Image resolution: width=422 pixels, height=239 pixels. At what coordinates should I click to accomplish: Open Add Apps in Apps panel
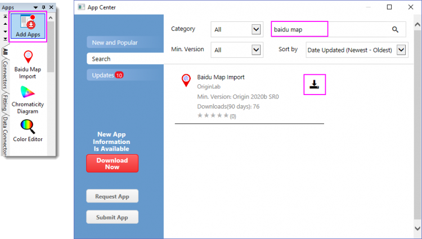(x=28, y=26)
